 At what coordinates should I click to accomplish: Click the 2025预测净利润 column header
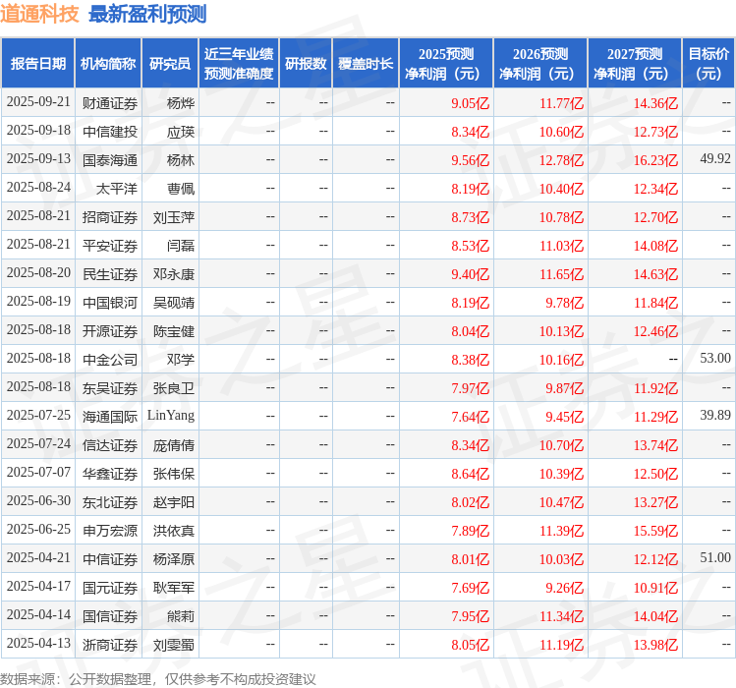point(446,64)
